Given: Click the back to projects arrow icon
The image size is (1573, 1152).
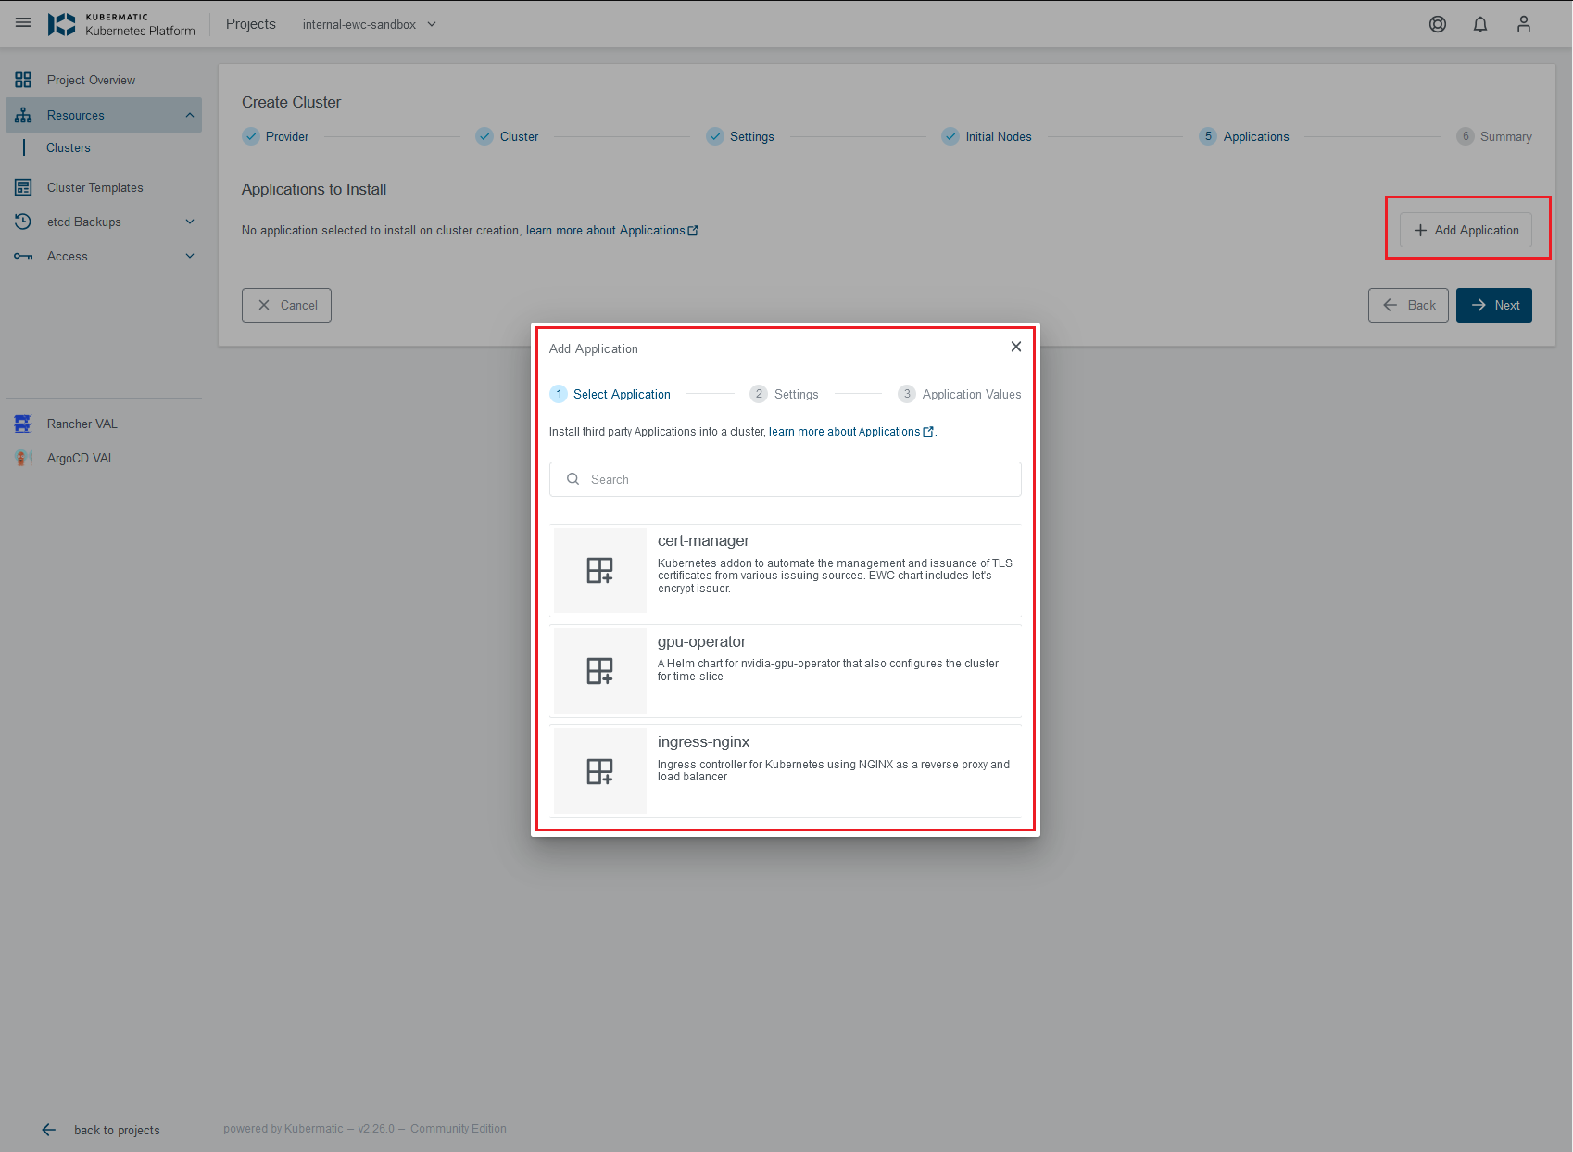Looking at the screenshot, I should point(49,1130).
